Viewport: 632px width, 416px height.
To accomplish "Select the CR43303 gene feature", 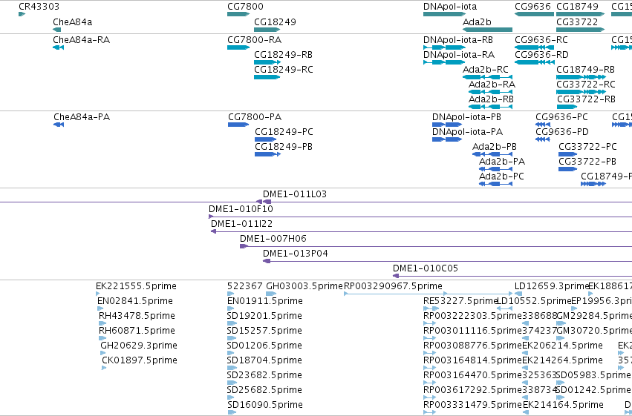I will click(x=22, y=14).
